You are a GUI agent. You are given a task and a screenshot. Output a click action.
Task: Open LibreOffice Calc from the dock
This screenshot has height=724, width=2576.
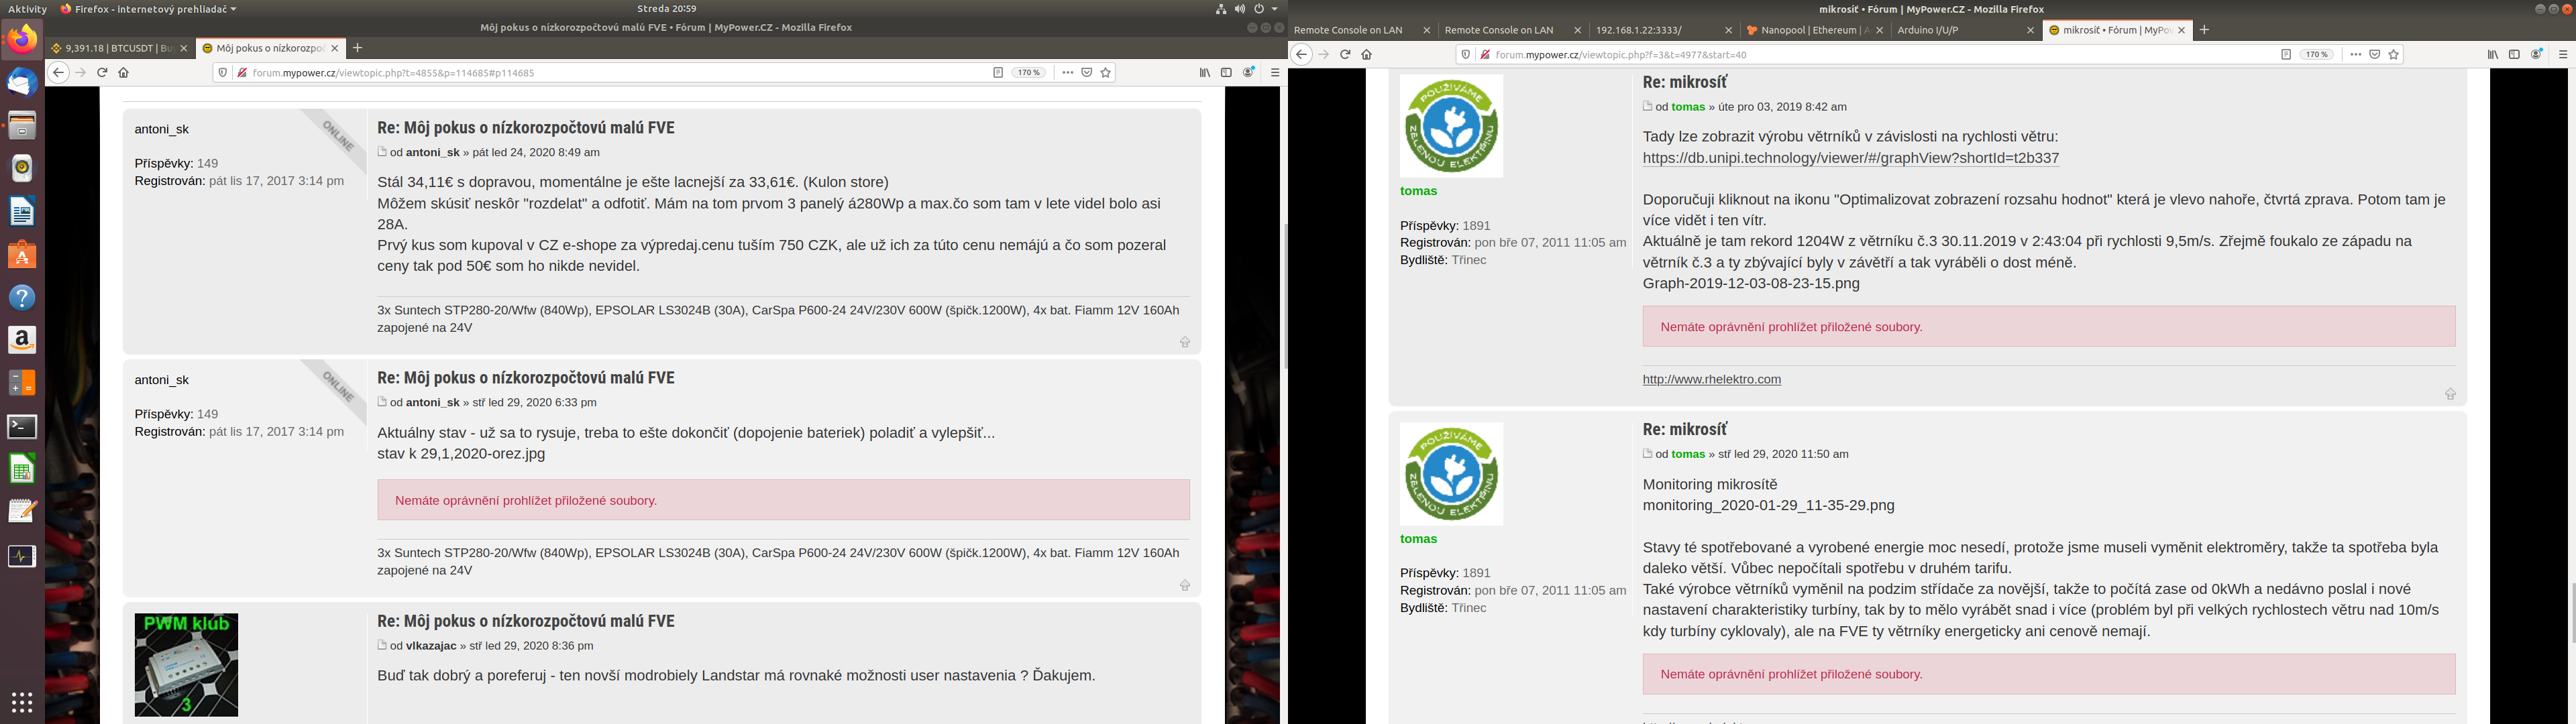pos(22,469)
